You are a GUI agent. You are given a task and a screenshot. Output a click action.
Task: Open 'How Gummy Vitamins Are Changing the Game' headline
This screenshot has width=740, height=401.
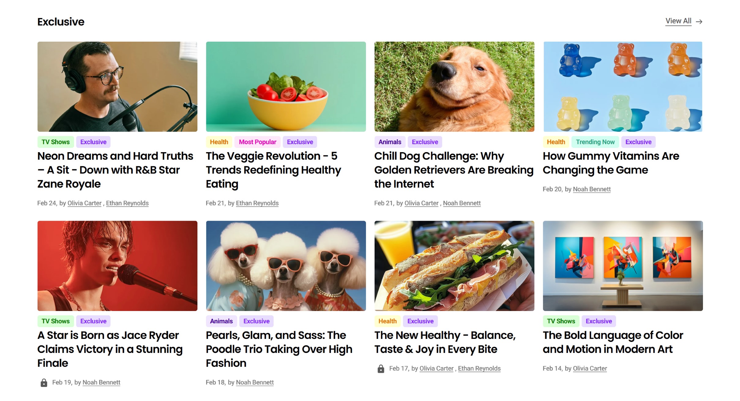tap(611, 163)
